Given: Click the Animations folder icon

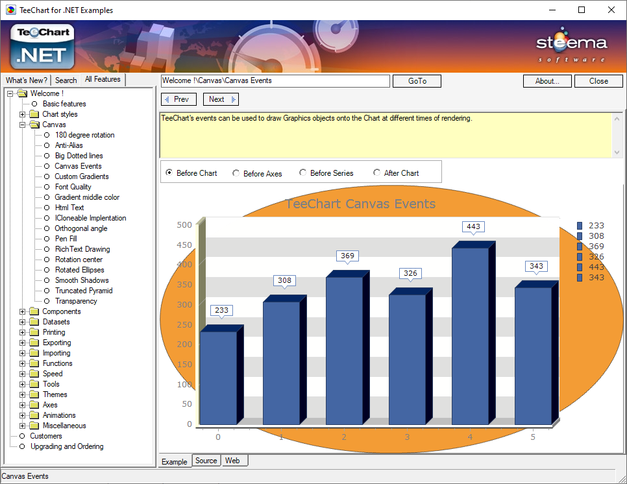Looking at the screenshot, I should pyautogui.click(x=34, y=416).
